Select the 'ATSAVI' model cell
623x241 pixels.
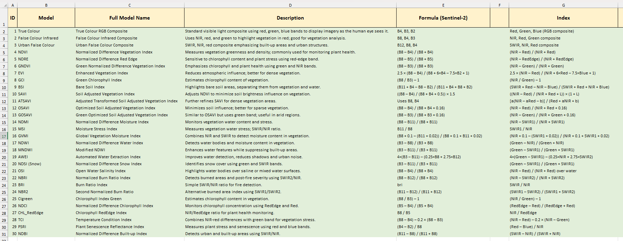[x=46, y=101]
